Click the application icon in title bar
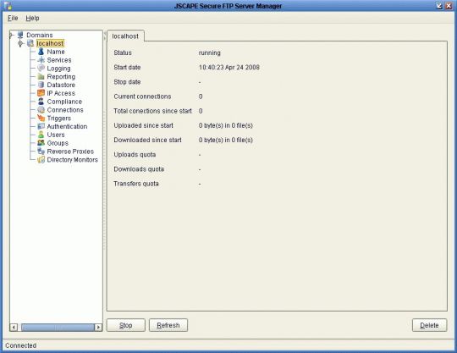 [8, 6]
